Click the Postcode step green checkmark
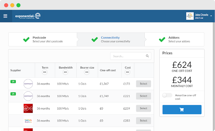 [26, 39]
